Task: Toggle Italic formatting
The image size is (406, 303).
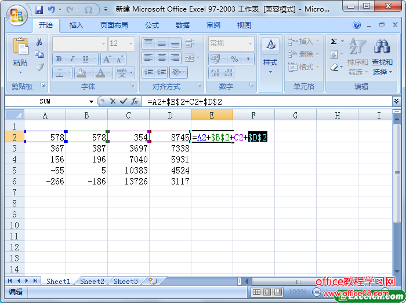Action: tap(72, 59)
